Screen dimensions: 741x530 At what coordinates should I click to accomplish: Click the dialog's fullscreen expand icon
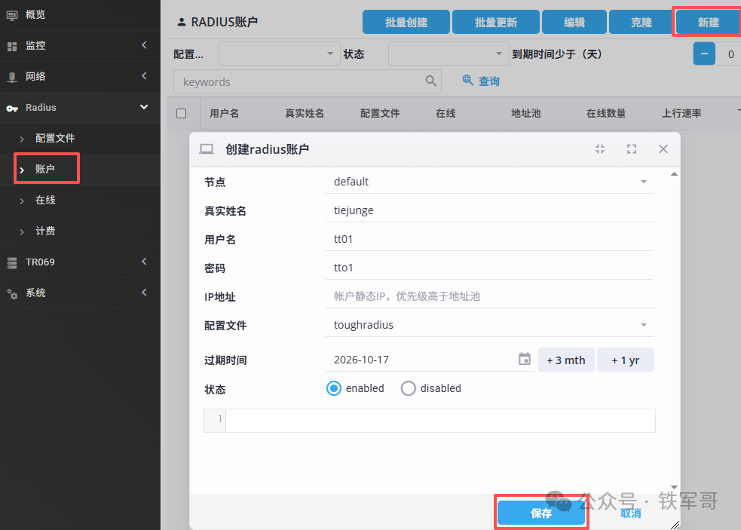[x=632, y=149]
